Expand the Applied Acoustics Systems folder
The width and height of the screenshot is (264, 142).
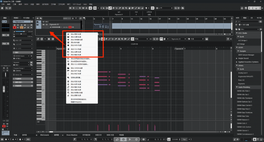(237, 62)
